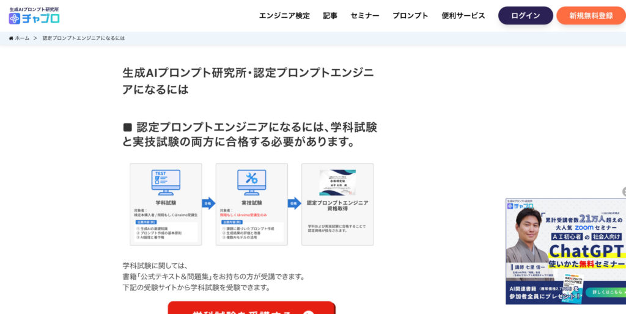626x314 pixels.
Task: Click the red 学科試験を受講する button
Action: coord(251,308)
